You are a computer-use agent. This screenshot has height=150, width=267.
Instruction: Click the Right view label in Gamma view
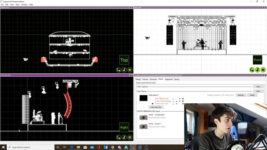pos(124,127)
